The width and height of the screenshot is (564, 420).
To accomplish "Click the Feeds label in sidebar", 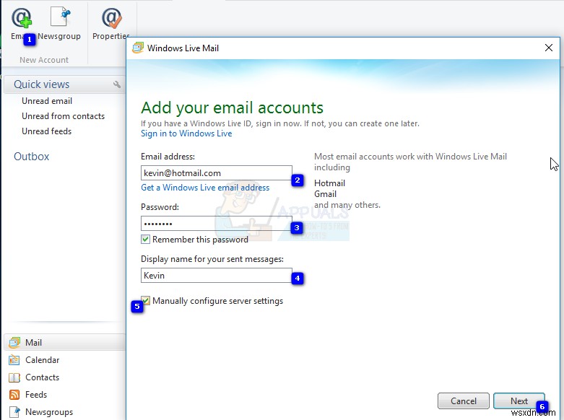I will (x=36, y=395).
